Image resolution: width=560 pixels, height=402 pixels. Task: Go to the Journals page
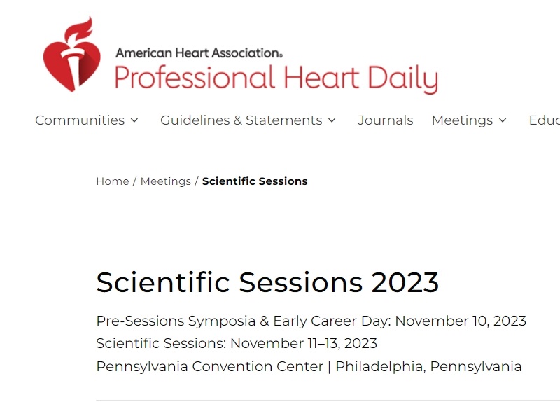(x=386, y=120)
